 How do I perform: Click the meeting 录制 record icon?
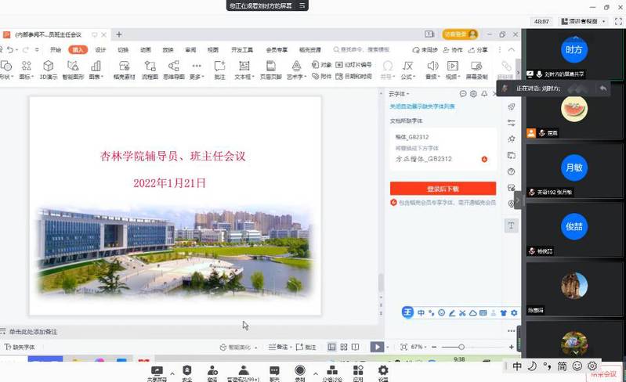point(300,373)
